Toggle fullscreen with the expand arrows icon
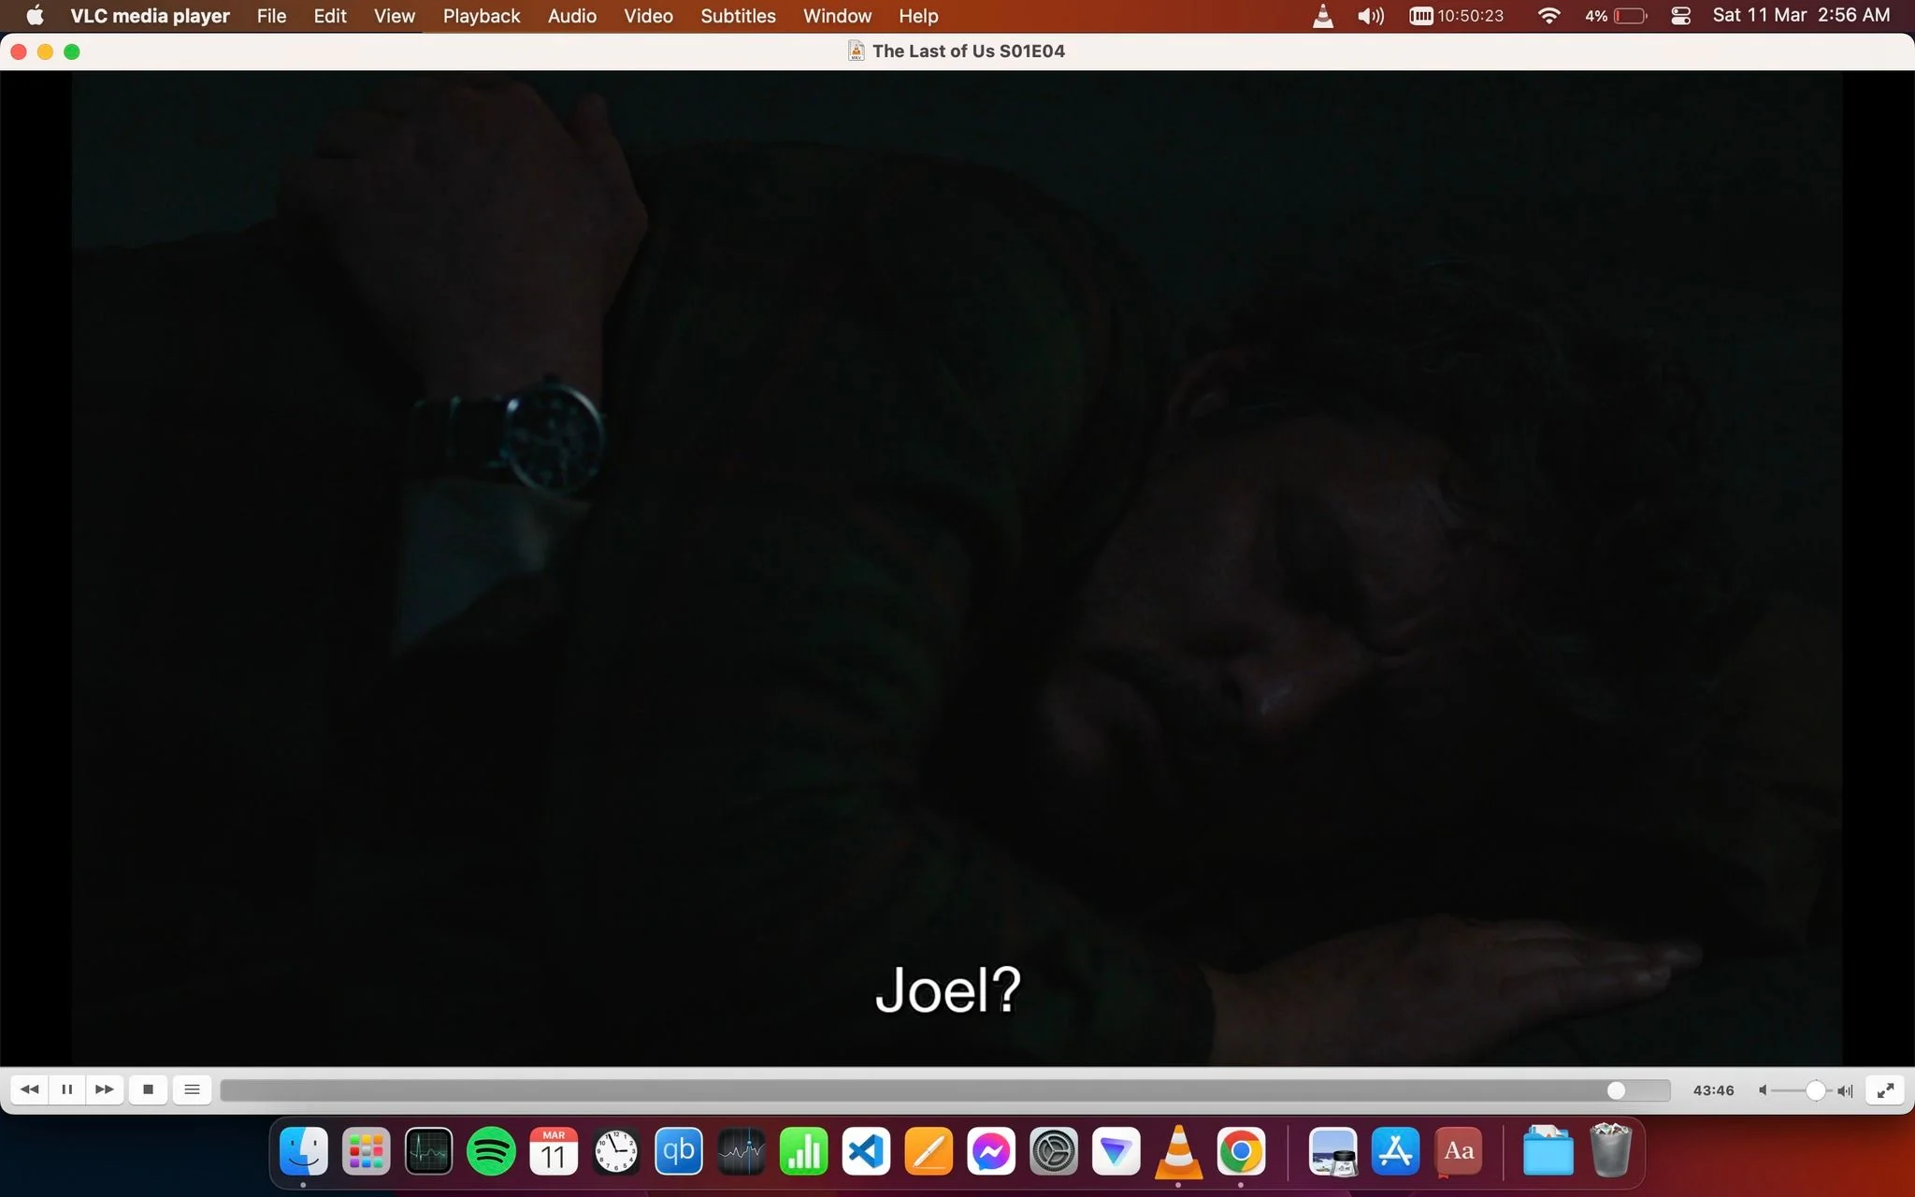The image size is (1915, 1197). (x=1885, y=1090)
